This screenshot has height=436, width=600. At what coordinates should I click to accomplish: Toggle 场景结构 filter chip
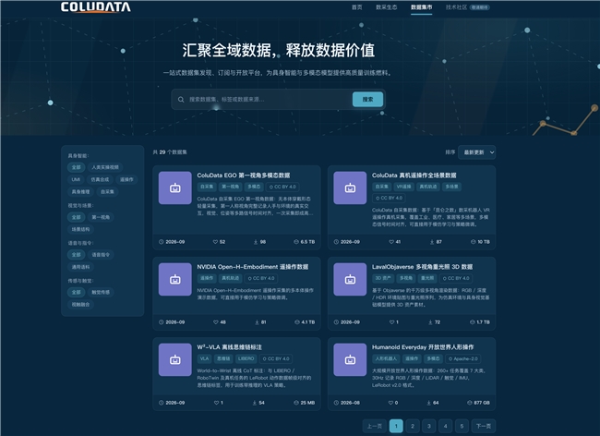coord(80,229)
